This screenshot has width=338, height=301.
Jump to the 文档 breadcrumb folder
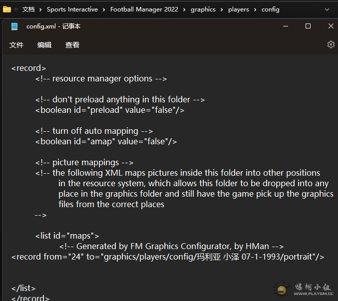(28, 9)
